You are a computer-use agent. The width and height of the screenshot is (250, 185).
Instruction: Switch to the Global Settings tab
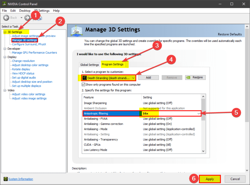point(89,65)
